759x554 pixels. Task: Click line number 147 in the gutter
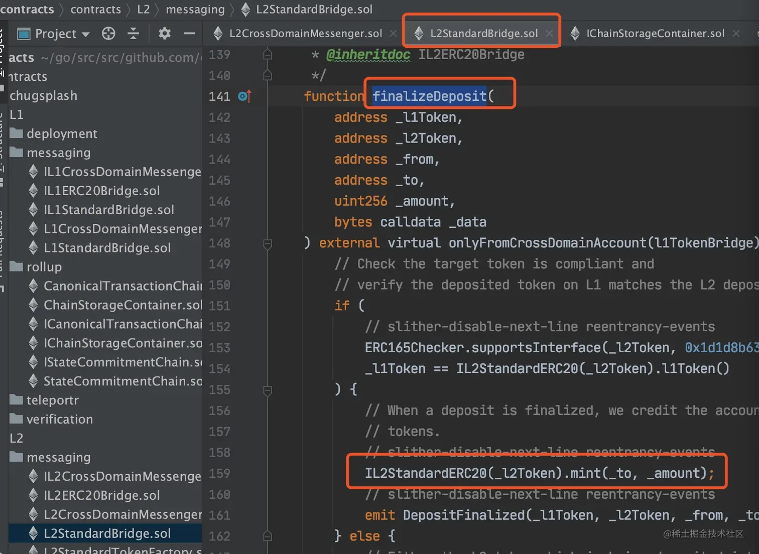click(x=219, y=222)
